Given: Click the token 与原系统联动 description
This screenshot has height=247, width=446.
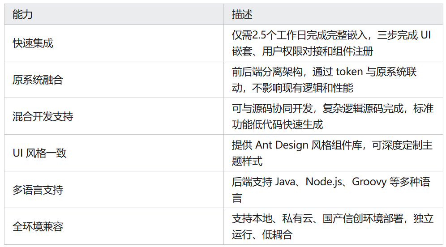Looking at the screenshot, I should click(x=333, y=80).
